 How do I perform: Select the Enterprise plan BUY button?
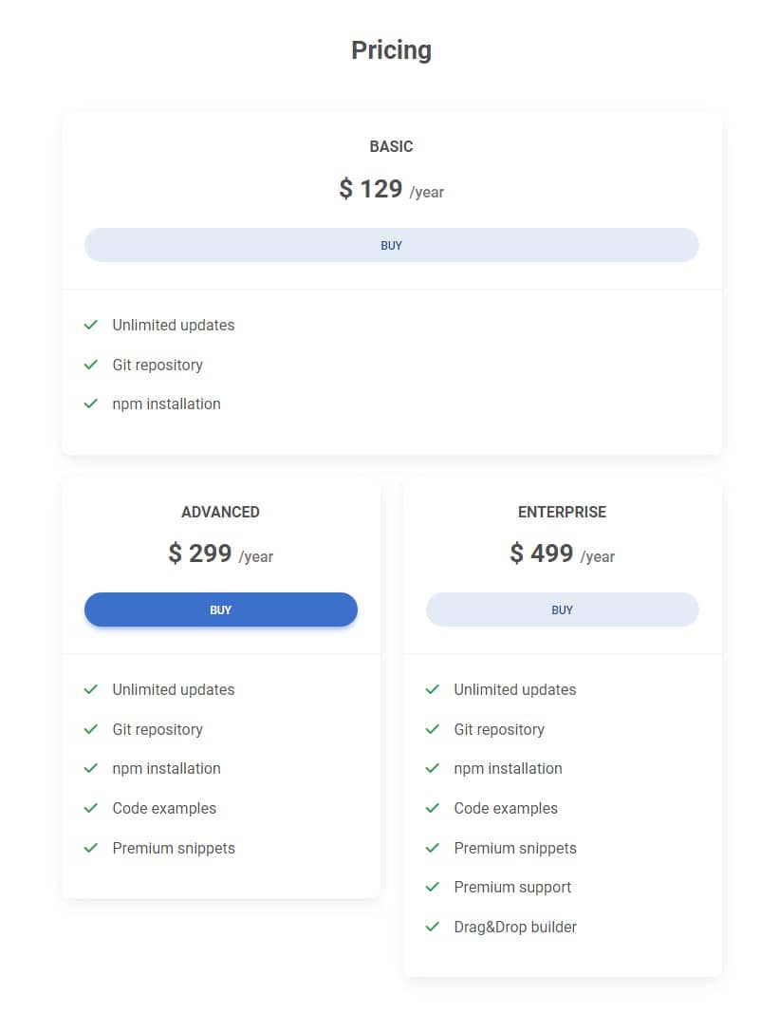(562, 610)
